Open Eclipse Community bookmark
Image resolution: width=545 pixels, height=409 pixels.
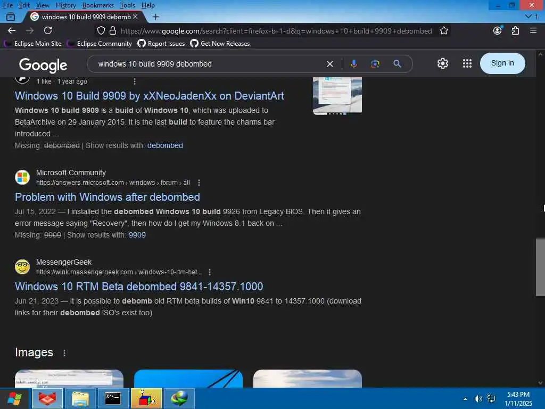[100, 44]
